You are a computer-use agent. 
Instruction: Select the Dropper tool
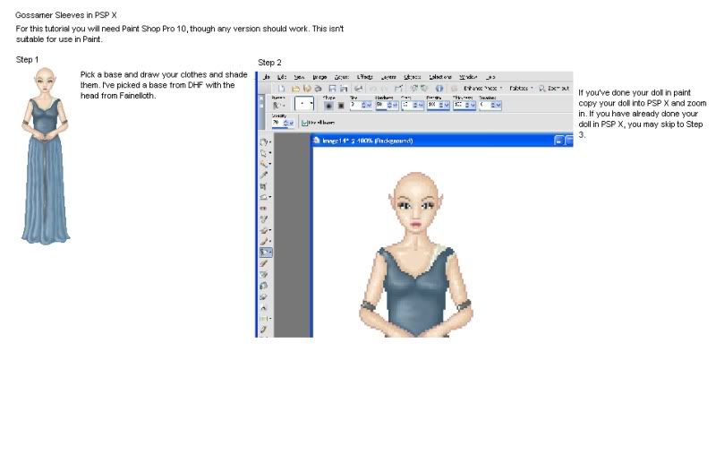coord(263,175)
